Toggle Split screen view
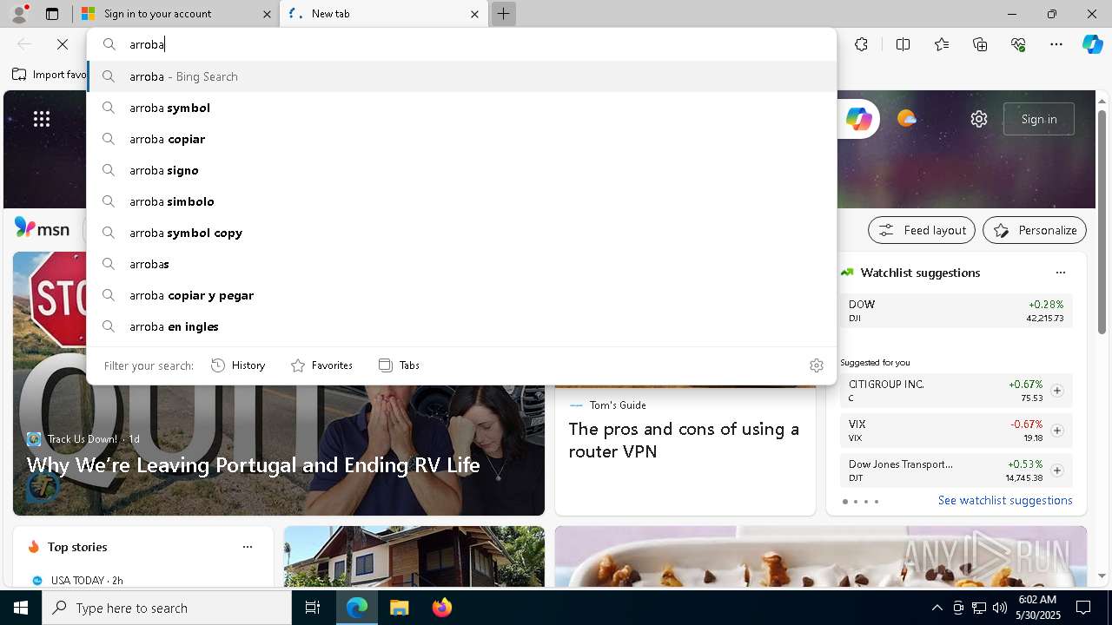Image resolution: width=1112 pixels, height=625 pixels. coord(903,44)
